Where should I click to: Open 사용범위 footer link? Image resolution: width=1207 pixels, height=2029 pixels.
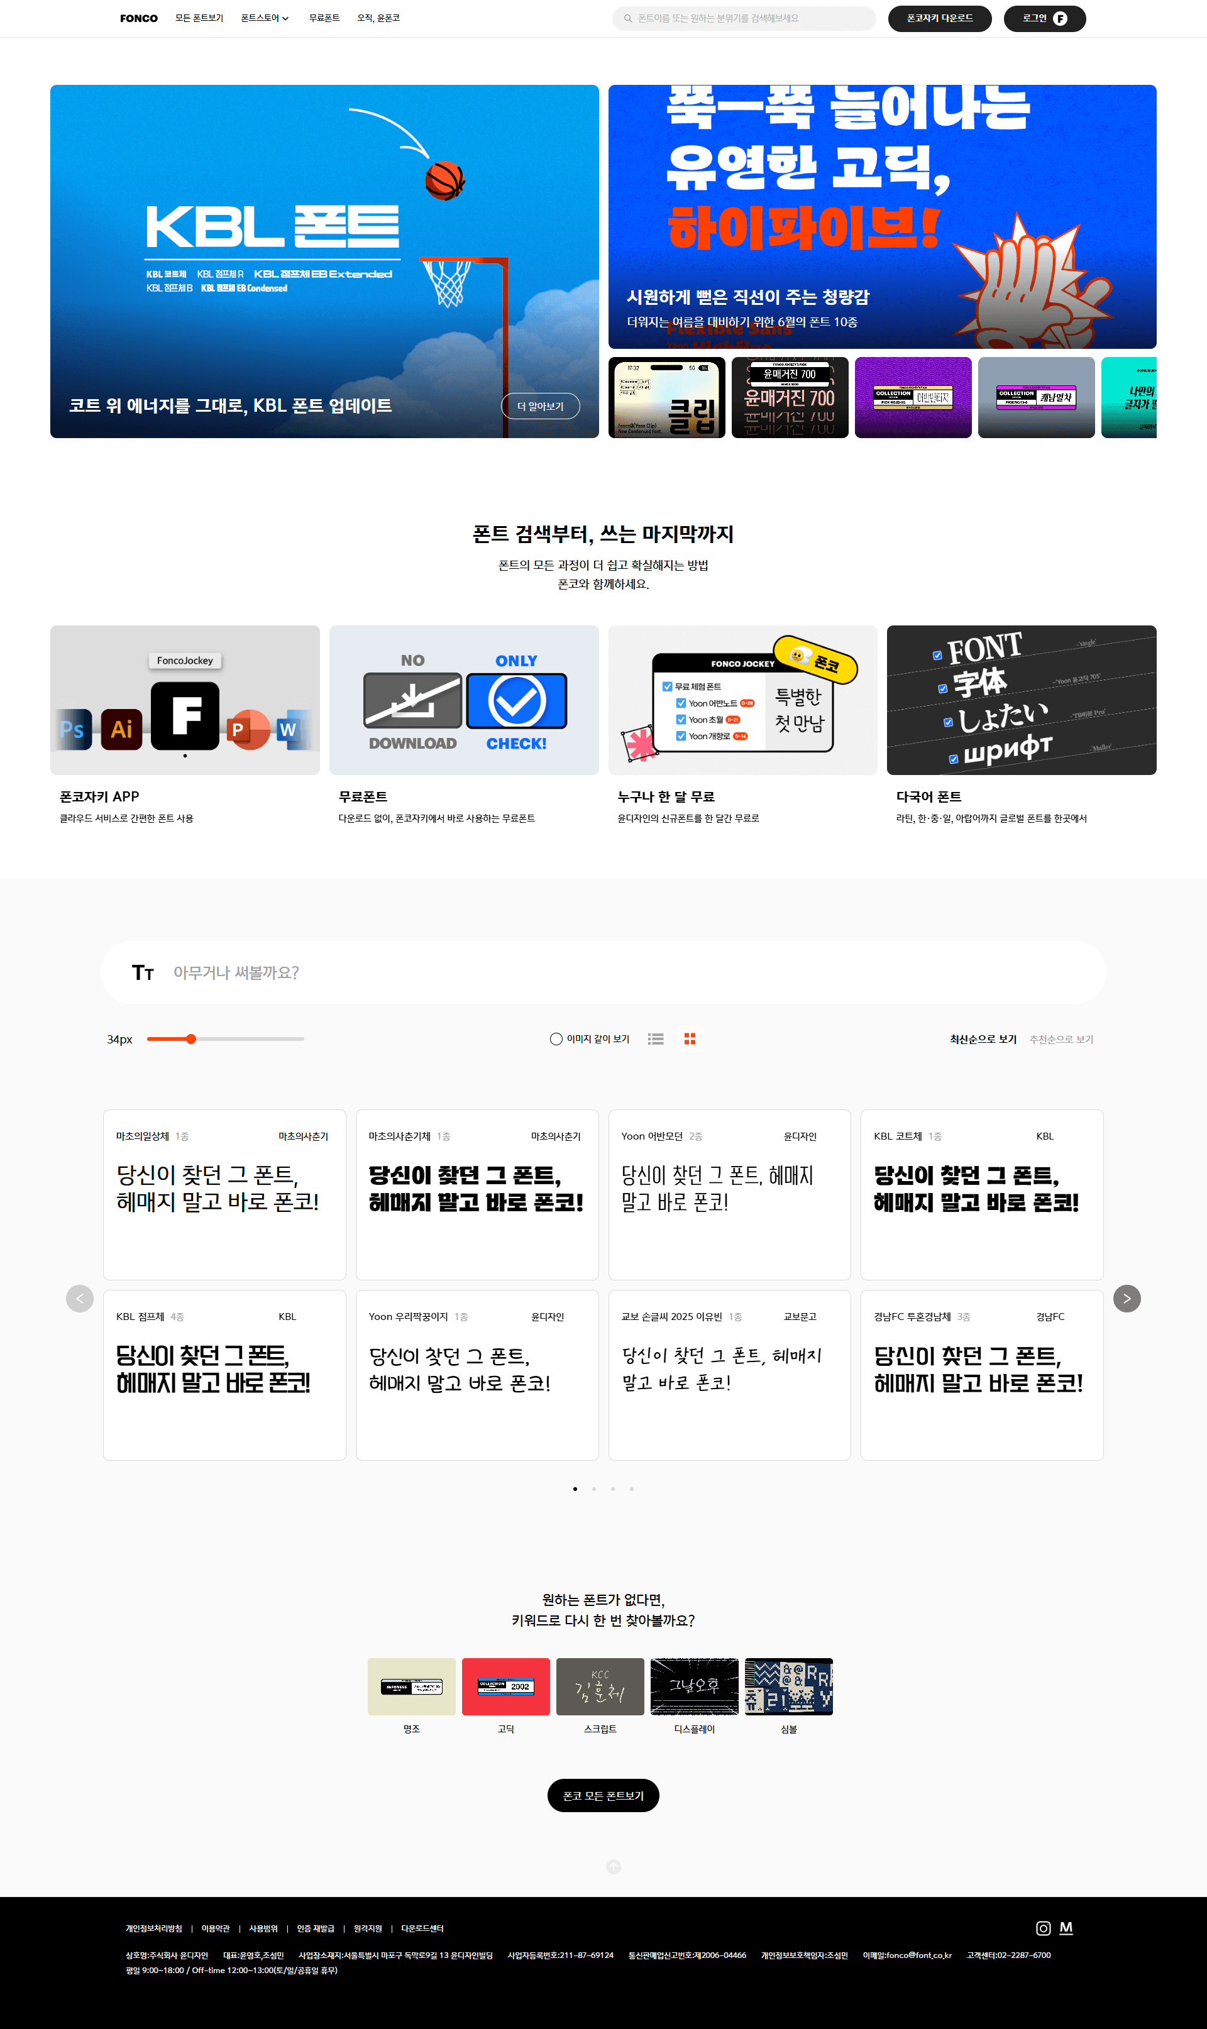coord(263,1928)
